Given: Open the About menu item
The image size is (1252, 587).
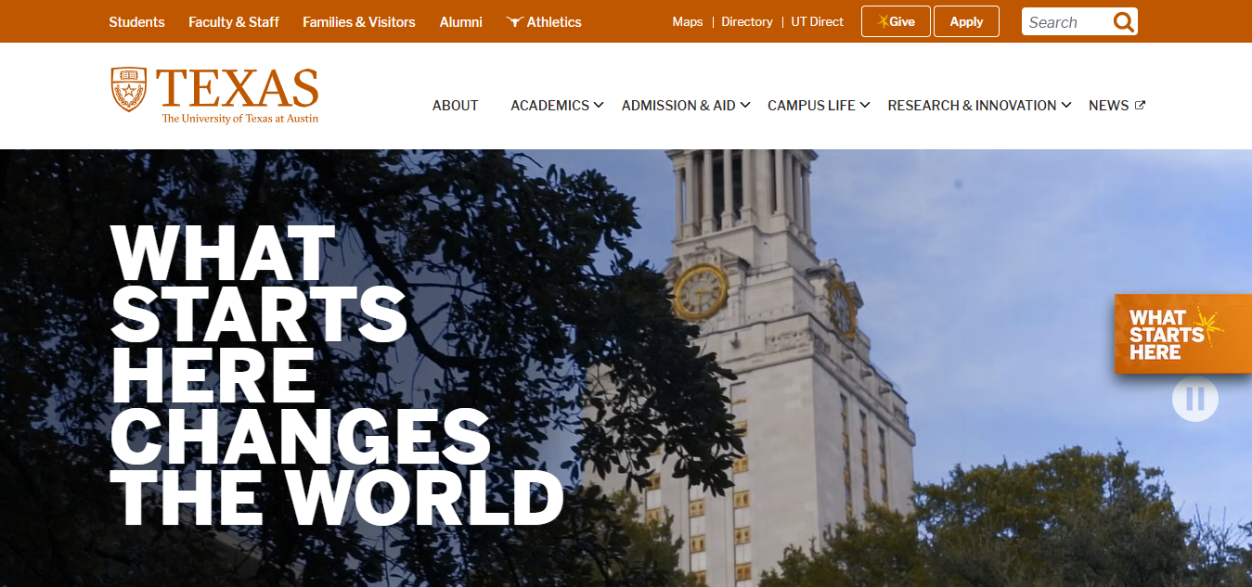Looking at the screenshot, I should coord(455,106).
